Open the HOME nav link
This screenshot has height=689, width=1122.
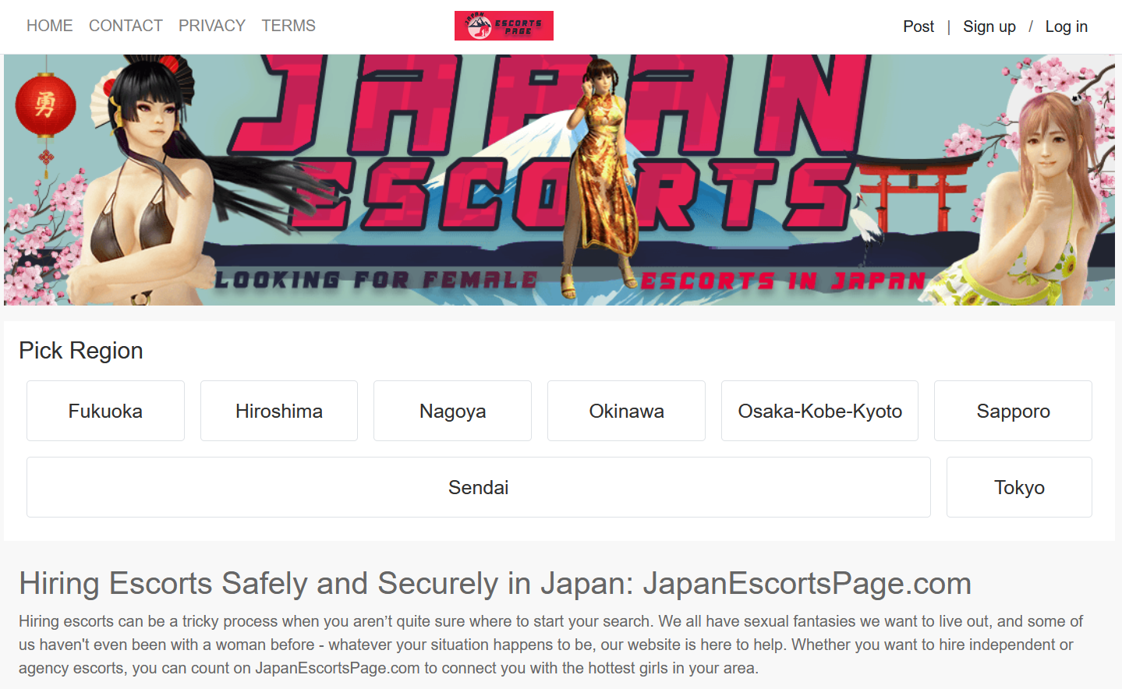(50, 26)
